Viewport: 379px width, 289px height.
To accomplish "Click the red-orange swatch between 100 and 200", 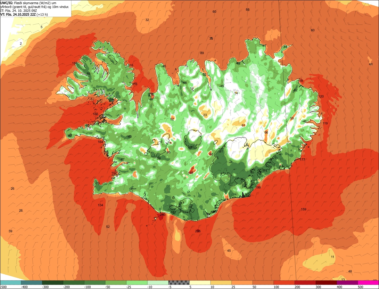I will pos(284,282).
